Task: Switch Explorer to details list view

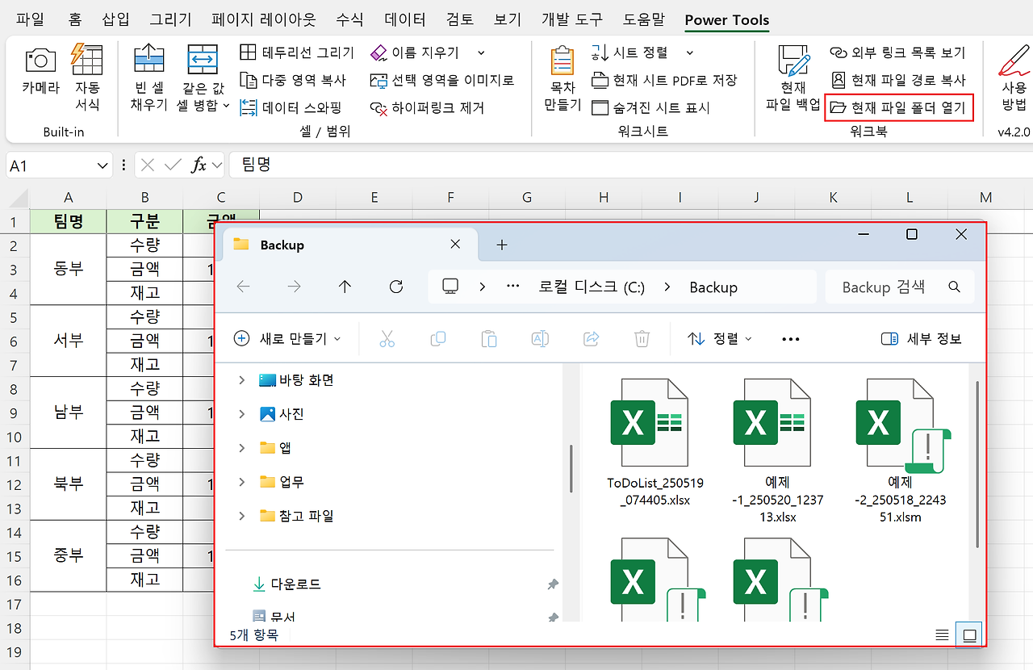Action: (x=942, y=635)
